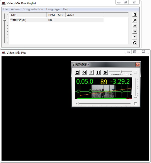Click the remaining time -3.29.2 display
Viewport: 151px width, 163px height.
pyautogui.click(x=120, y=81)
